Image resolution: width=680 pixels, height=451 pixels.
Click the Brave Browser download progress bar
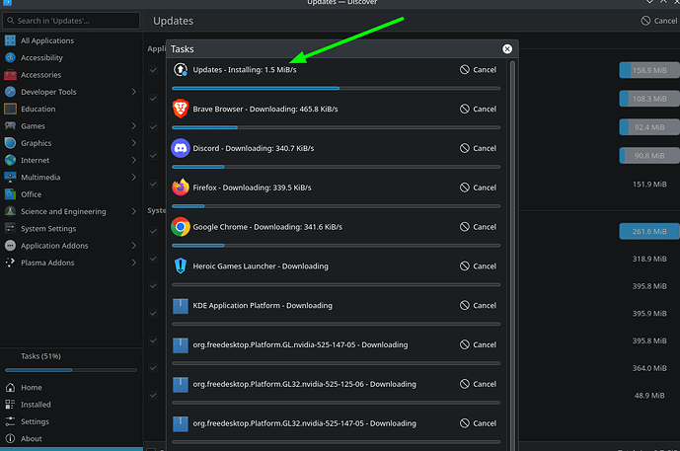[x=337, y=127]
